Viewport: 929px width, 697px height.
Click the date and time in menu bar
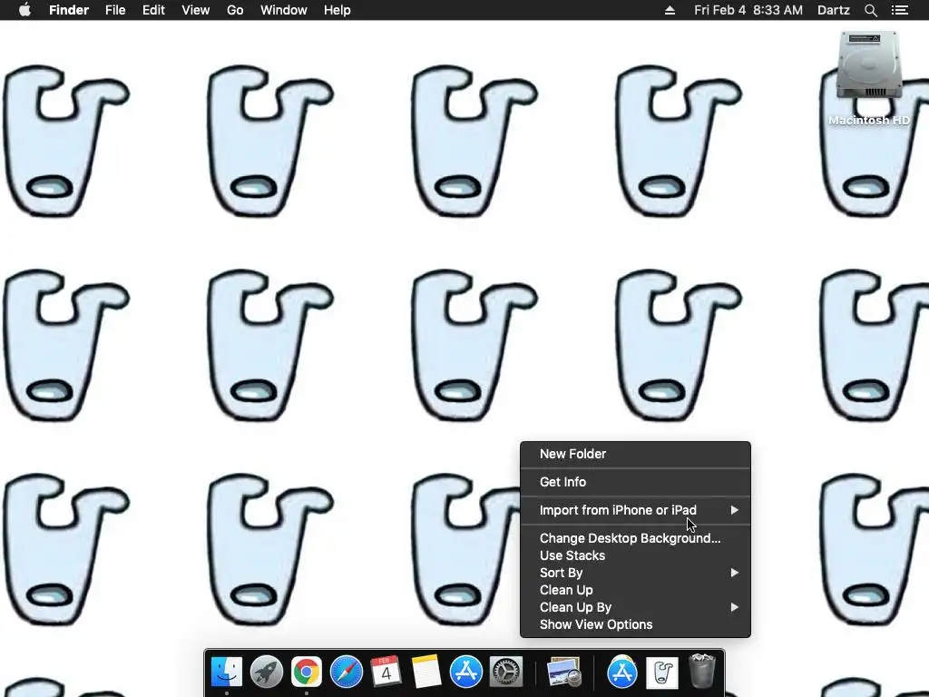point(748,10)
